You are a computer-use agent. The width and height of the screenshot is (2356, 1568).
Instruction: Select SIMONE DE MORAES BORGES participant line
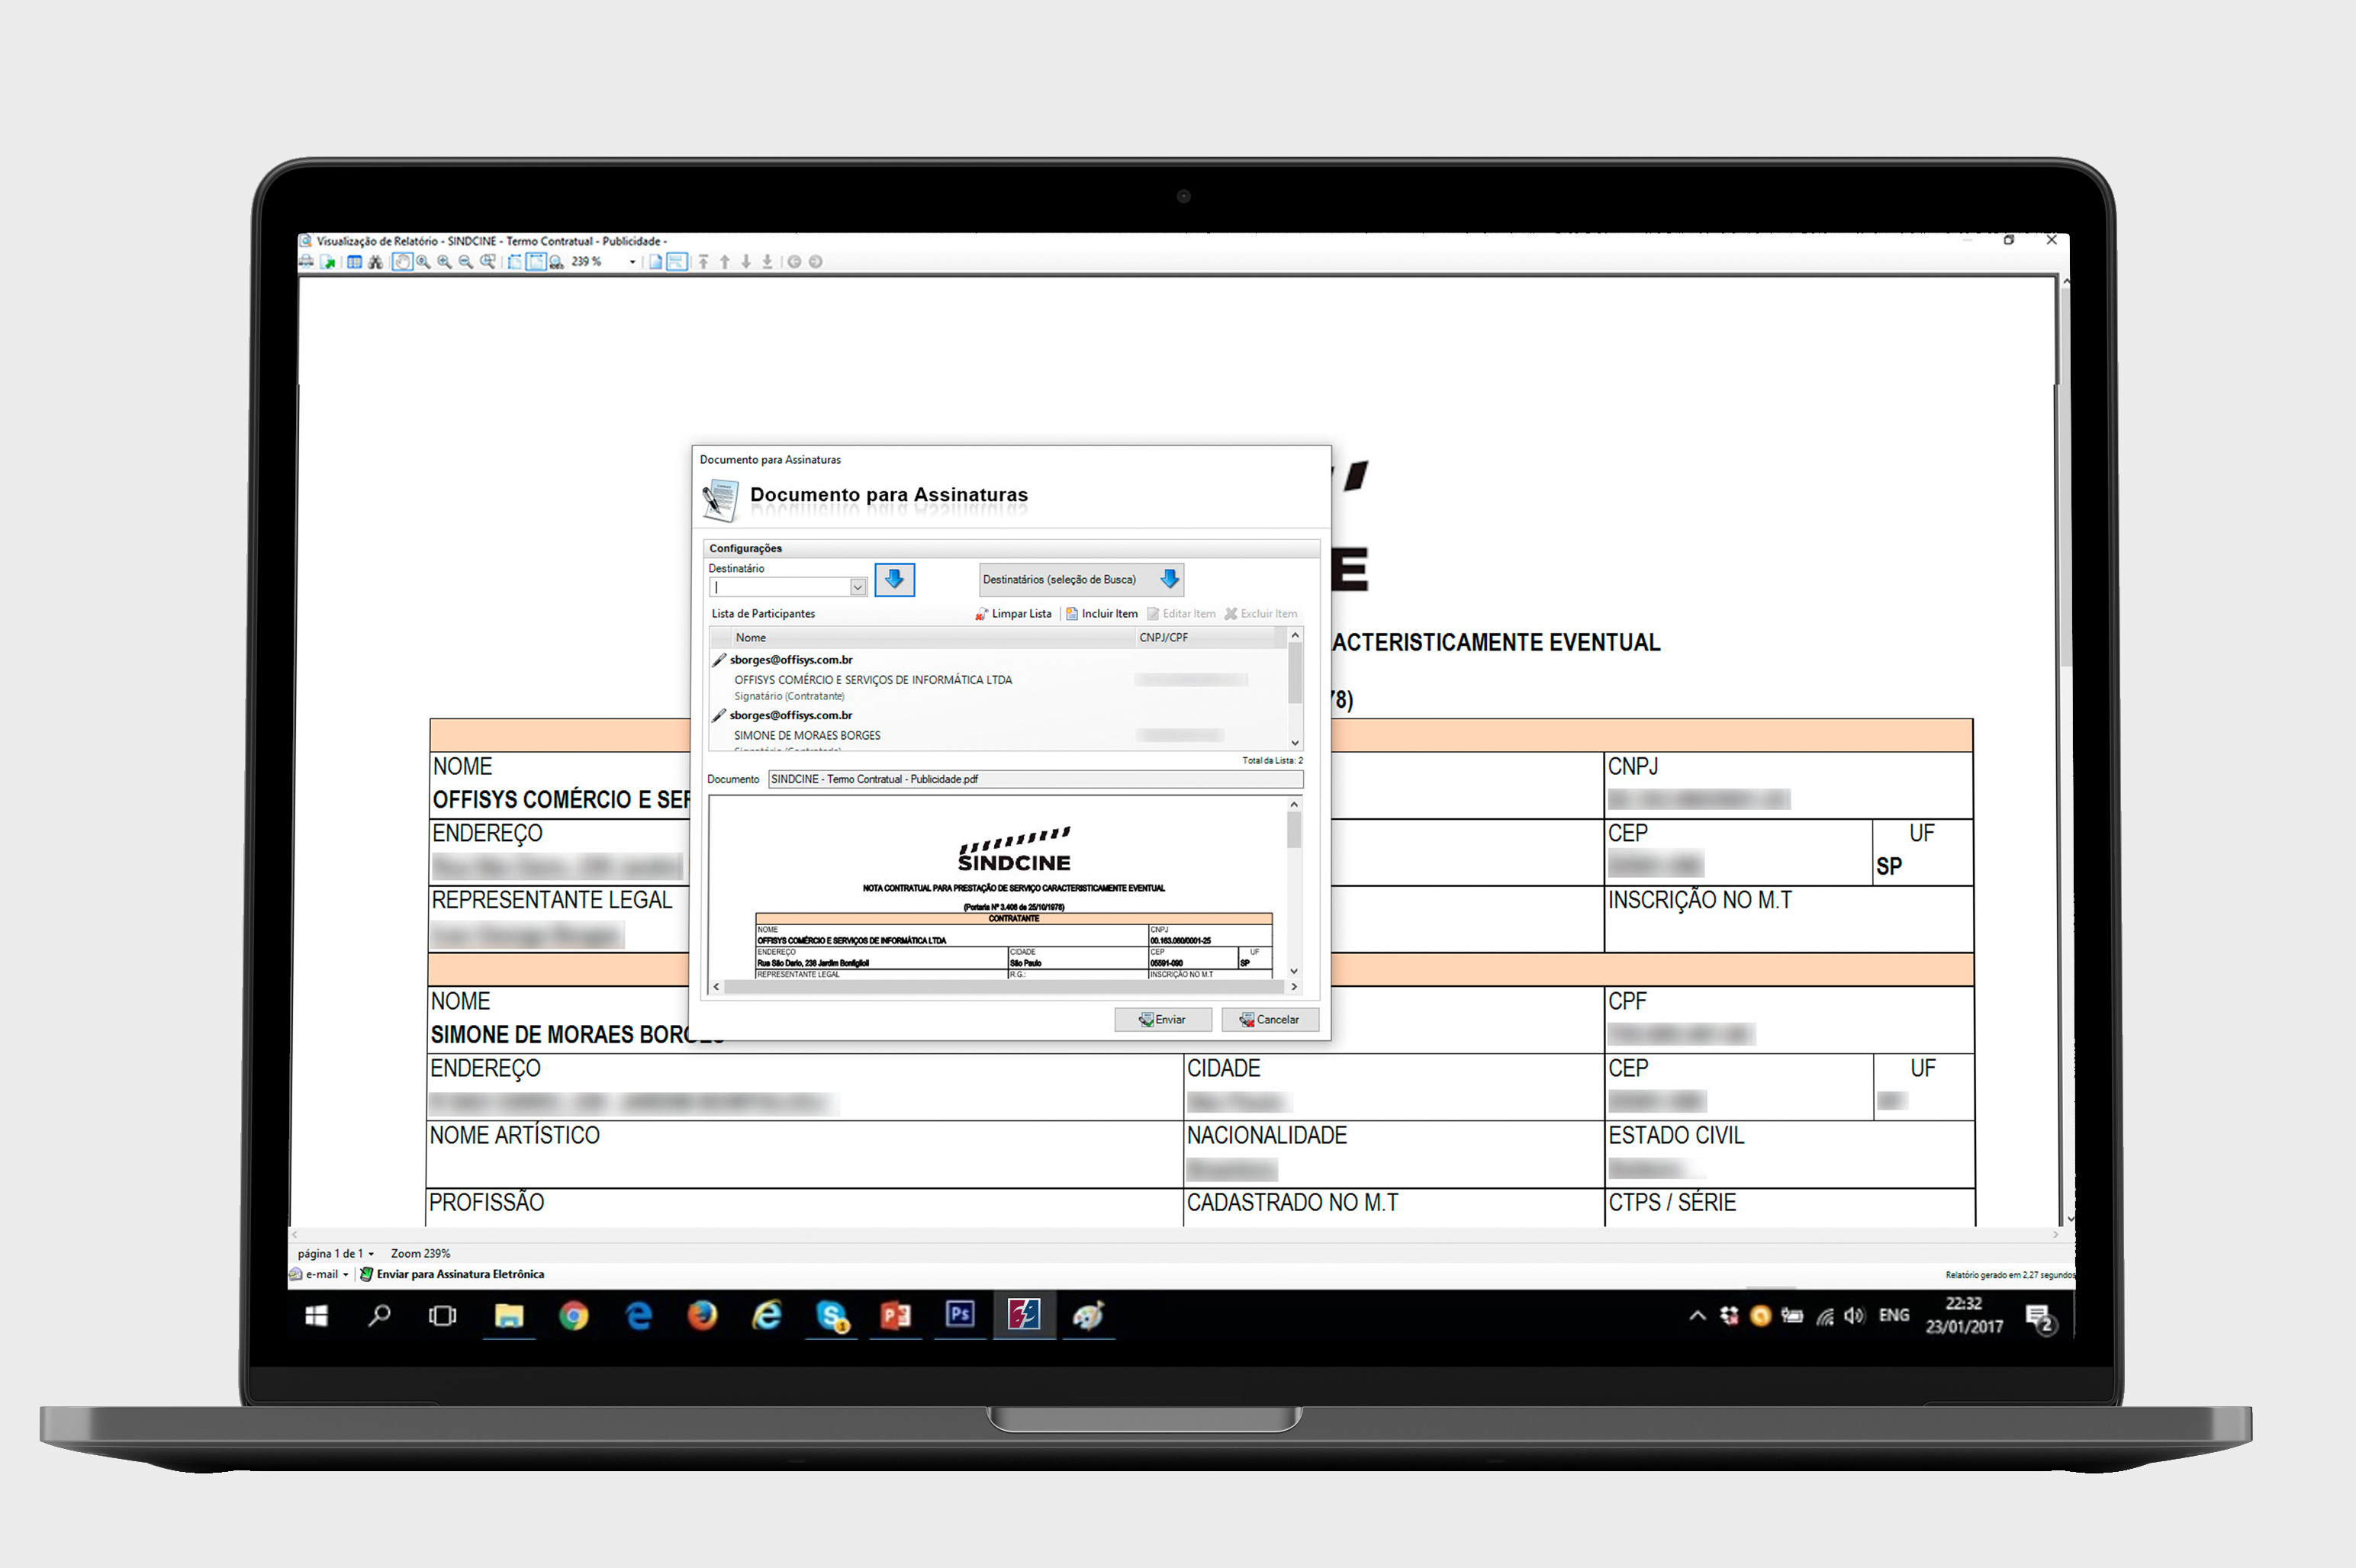click(x=807, y=736)
